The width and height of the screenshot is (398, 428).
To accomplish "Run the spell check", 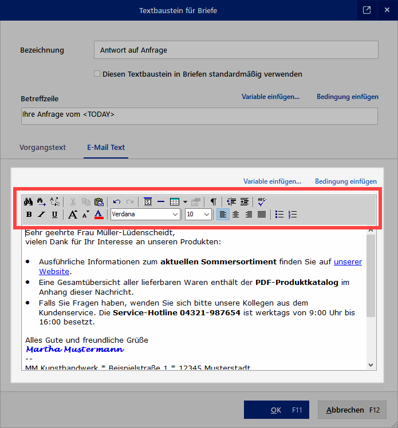I will click(262, 201).
